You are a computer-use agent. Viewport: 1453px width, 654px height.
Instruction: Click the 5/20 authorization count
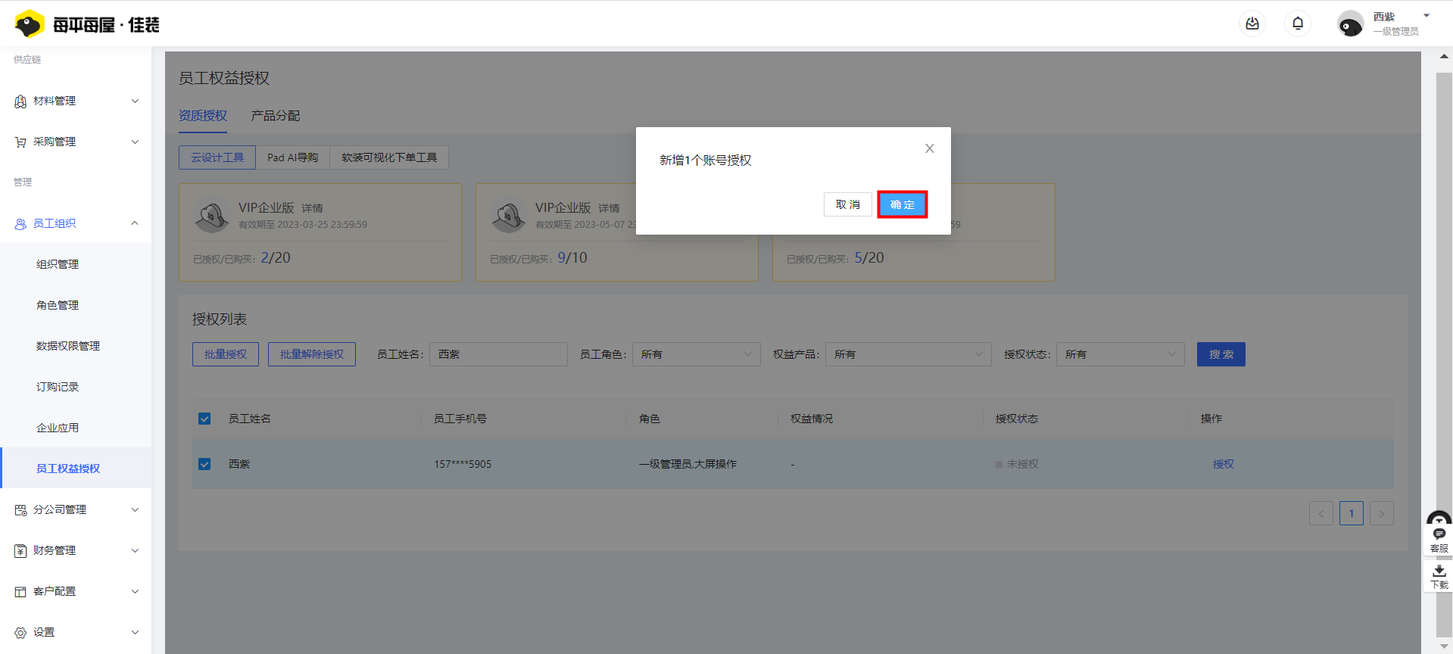coord(869,258)
